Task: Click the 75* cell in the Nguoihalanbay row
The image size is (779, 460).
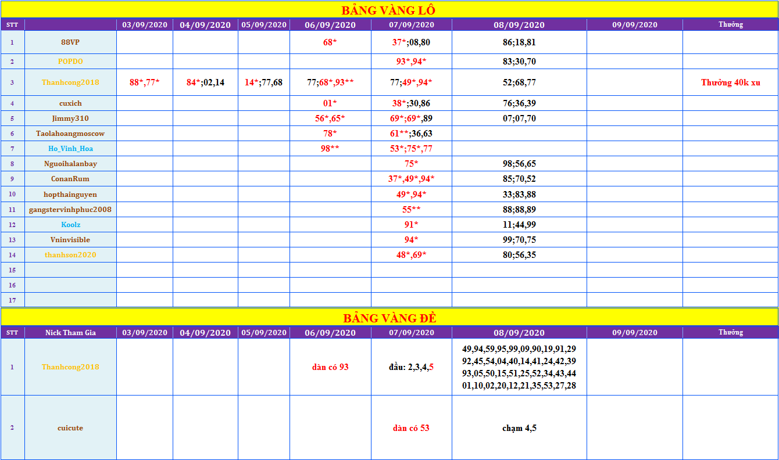Action: (x=412, y=164)
